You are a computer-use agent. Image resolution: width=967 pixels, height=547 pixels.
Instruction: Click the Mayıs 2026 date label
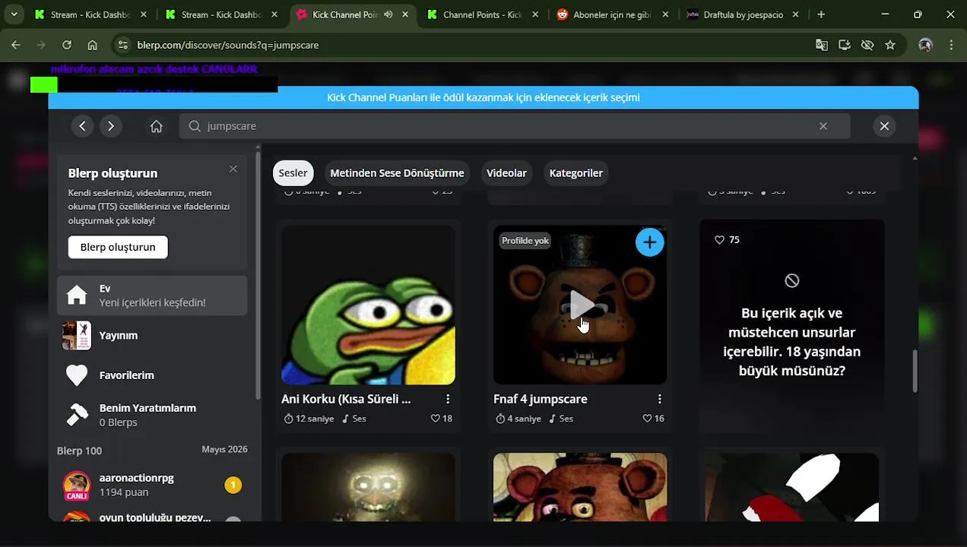[x=224, y=449]
